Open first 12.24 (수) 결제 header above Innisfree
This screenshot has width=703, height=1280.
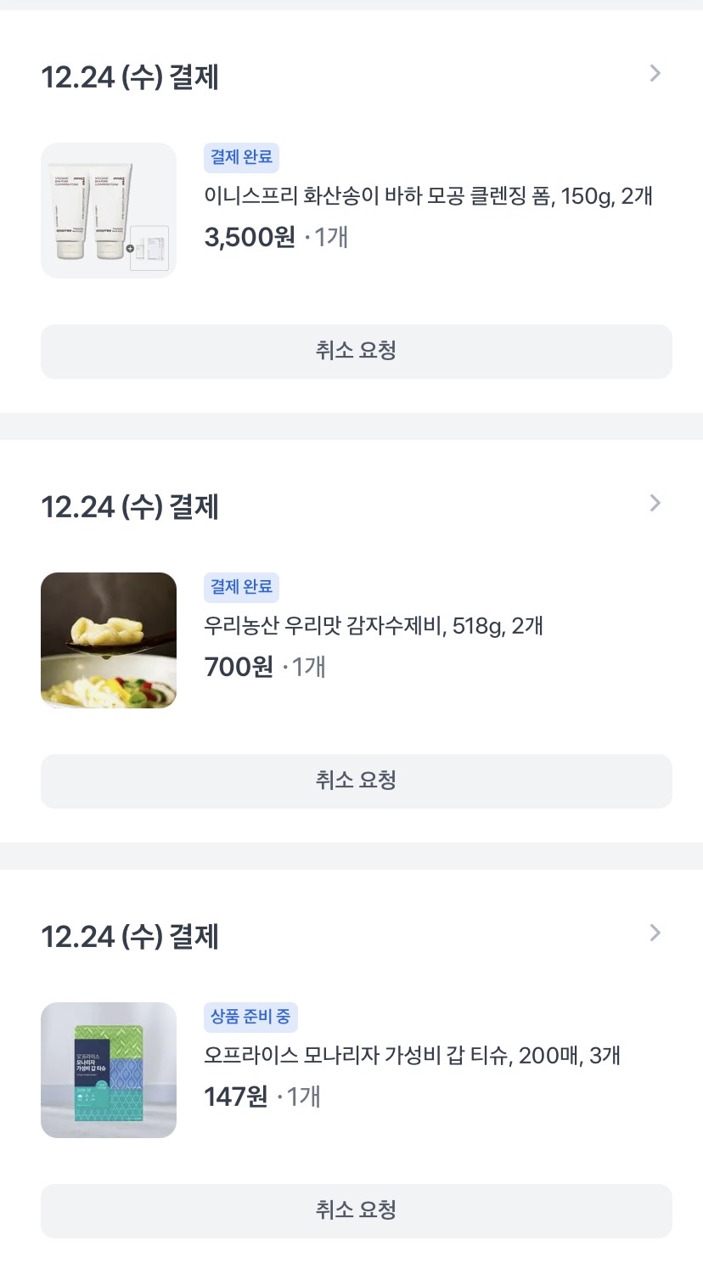pyautogui.click(x=130, y=77)
